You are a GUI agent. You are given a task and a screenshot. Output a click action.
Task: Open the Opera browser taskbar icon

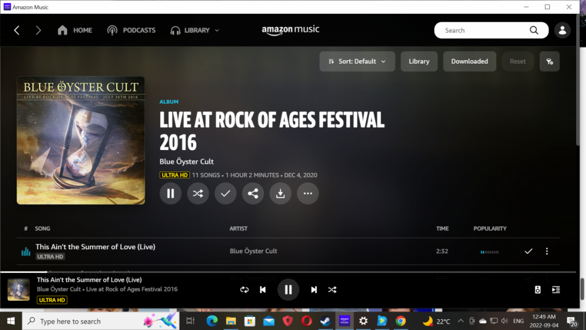(x=307, y=321)
